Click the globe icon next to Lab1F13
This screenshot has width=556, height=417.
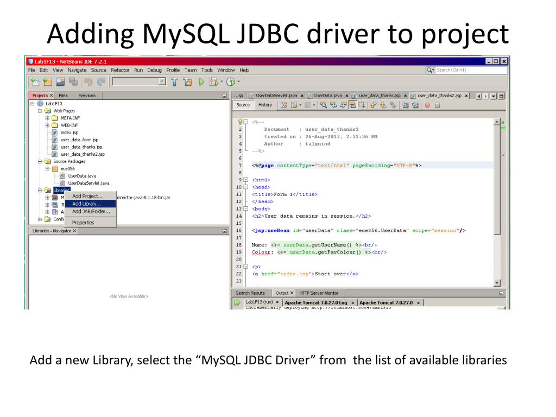pos(40,104)
